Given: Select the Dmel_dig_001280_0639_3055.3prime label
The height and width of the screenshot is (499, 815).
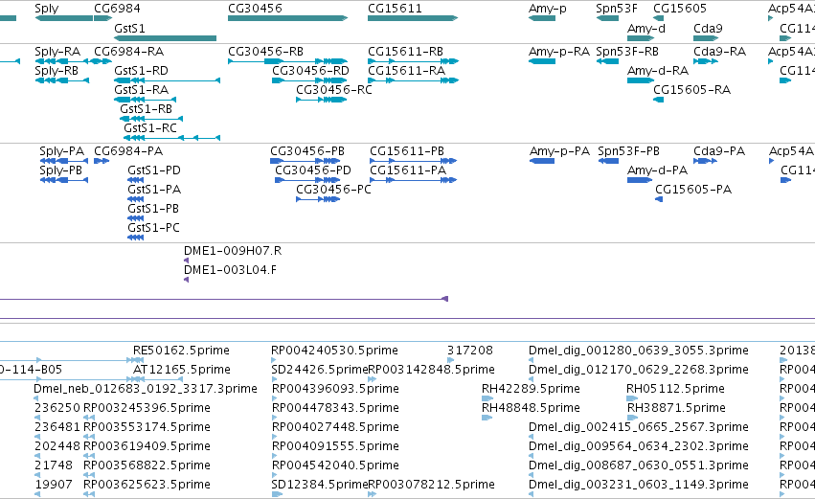Looking at the screenshot, I should (639, 351).
